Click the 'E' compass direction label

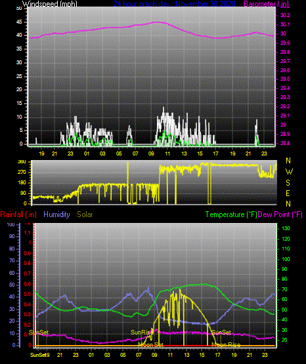(x=288, y=193)
